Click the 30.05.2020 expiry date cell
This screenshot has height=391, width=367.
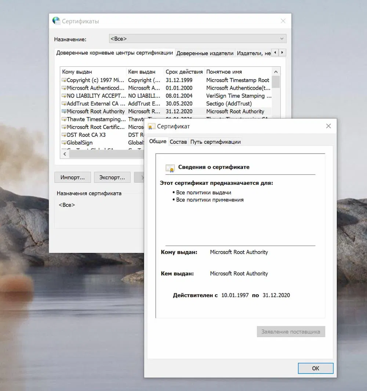coord(179,104)
